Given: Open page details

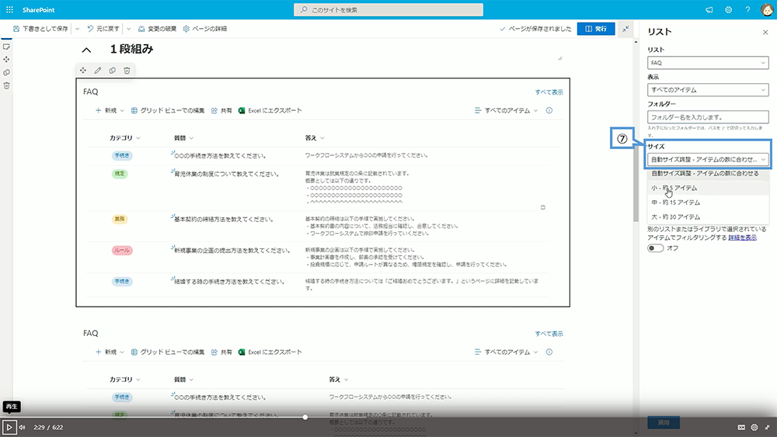Looking at the screenshot, I should 204,29.
